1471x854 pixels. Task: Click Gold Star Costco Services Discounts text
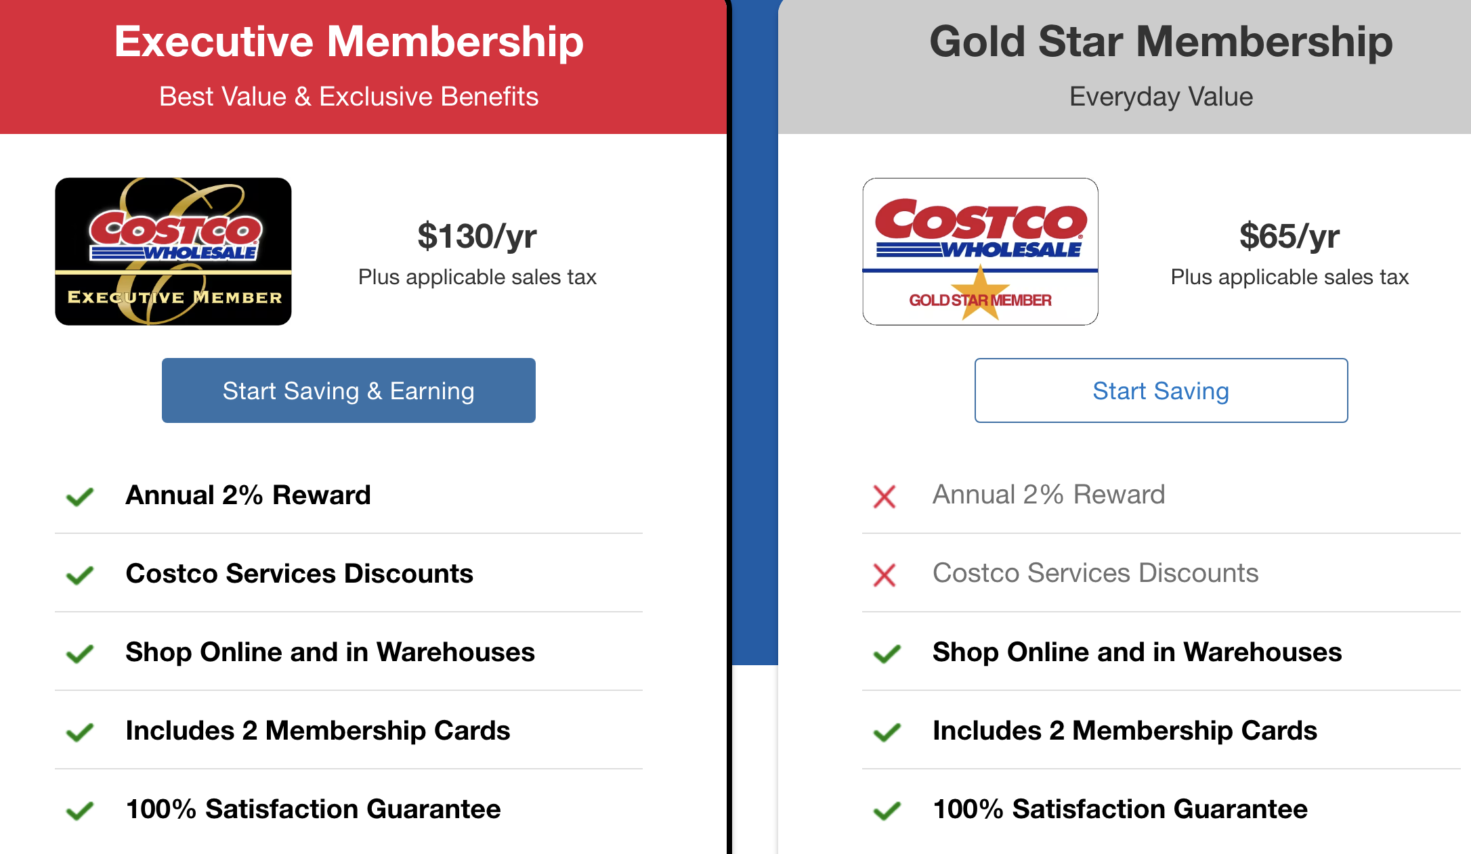click(1095, 573)
